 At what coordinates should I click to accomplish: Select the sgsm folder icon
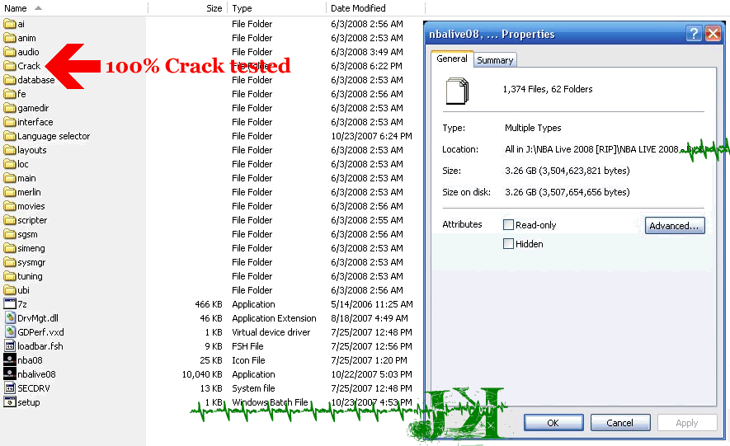10,234
